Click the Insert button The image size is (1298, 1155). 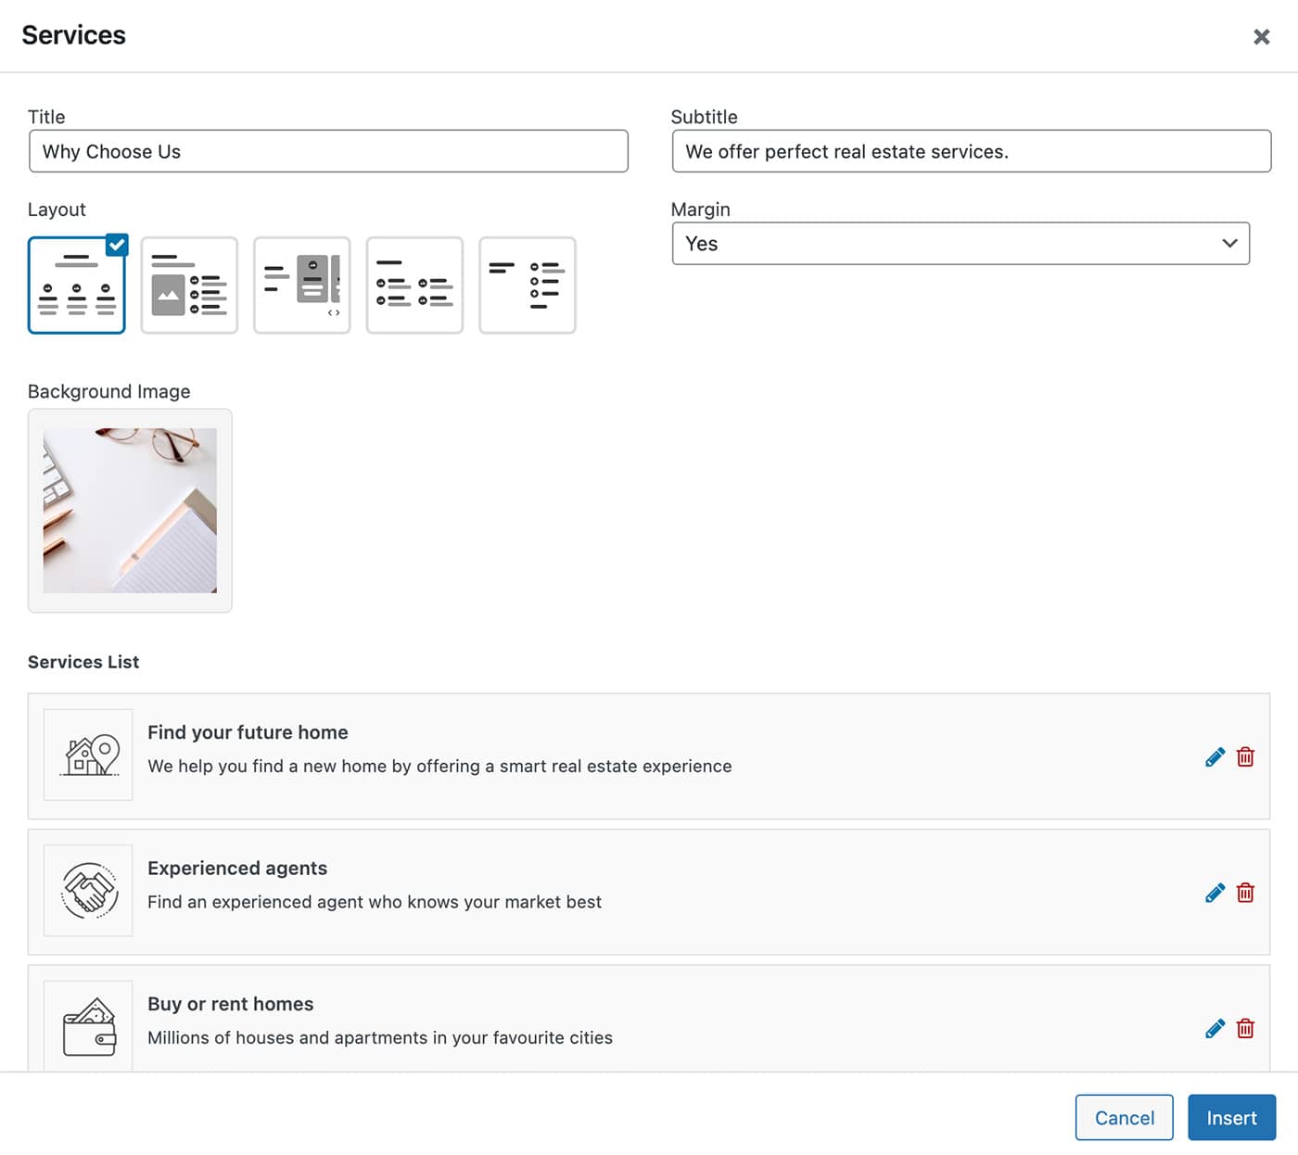point(1231,1118)
